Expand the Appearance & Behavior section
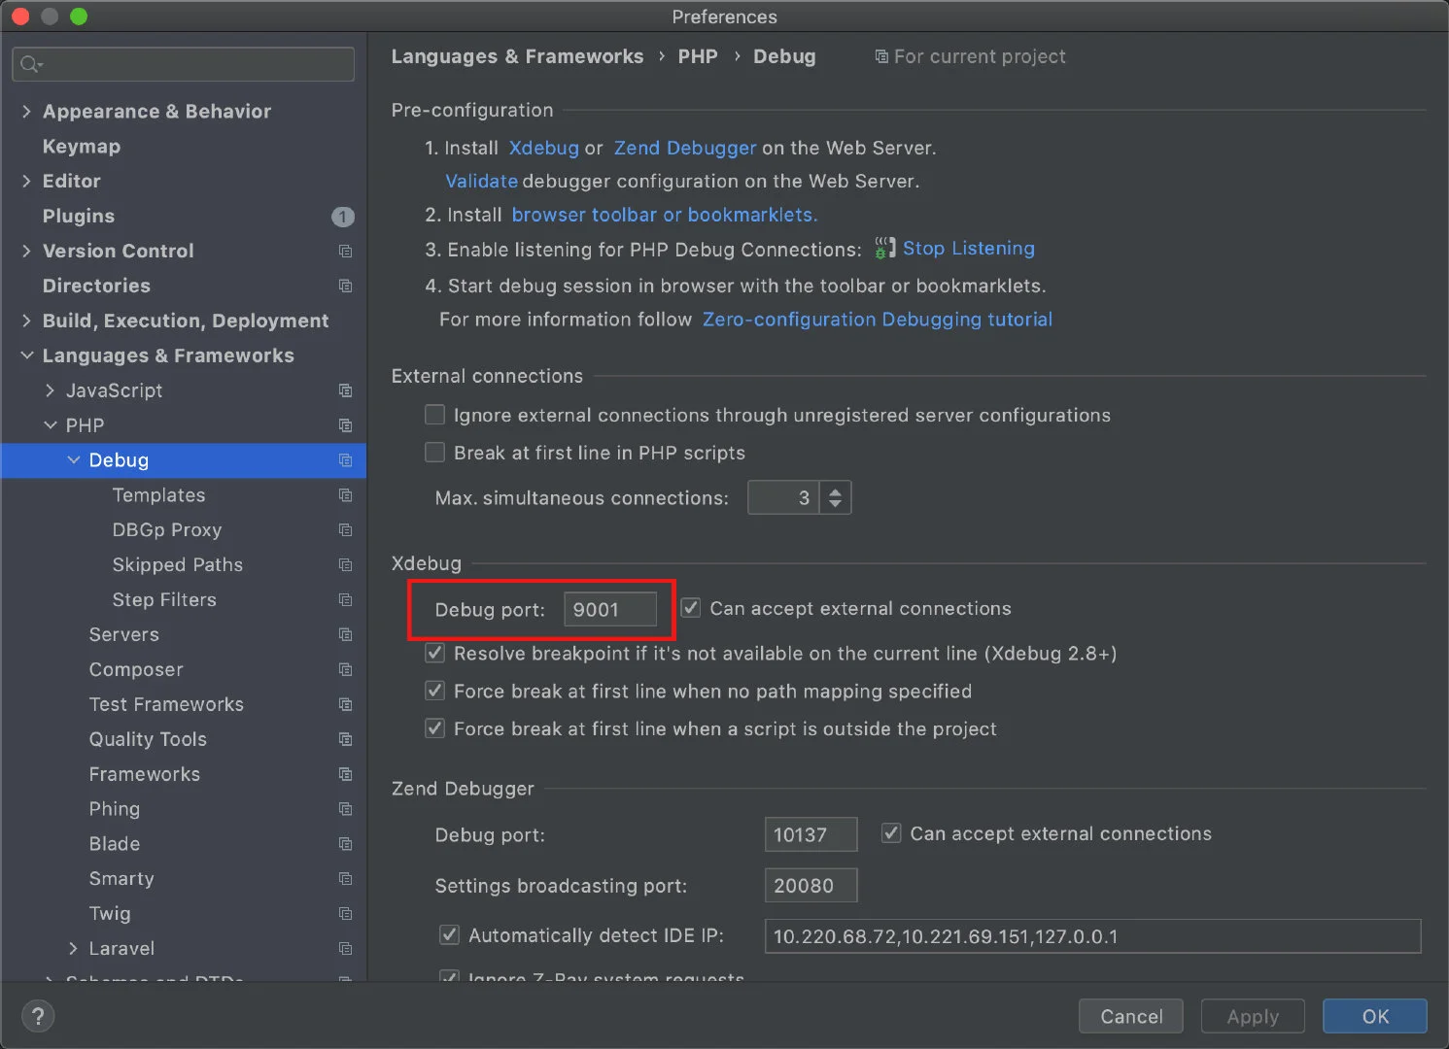The height and width of the screenshot is (1049, 1449). coord(26,112)
